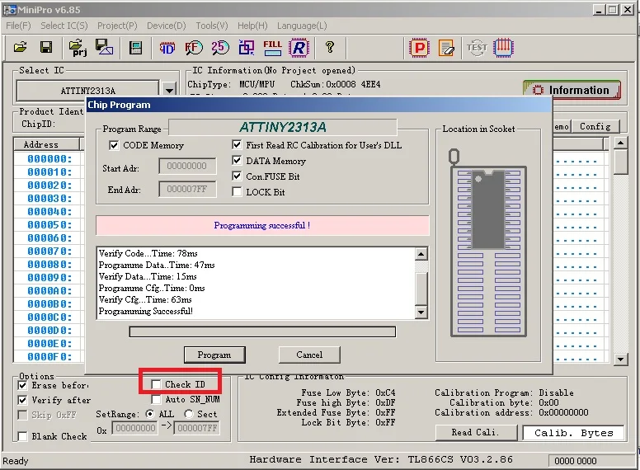Click the greyed TEST toolbar icon
The image size is (640, 470).
pyautogui.click(x=477, y=48)
